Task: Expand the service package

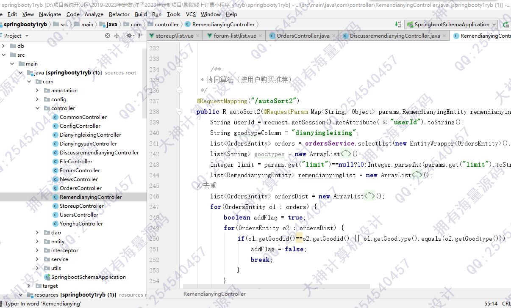Action: tap(37, 259)
